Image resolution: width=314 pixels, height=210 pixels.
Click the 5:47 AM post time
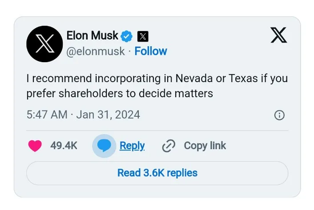click(x=47, y=115)
